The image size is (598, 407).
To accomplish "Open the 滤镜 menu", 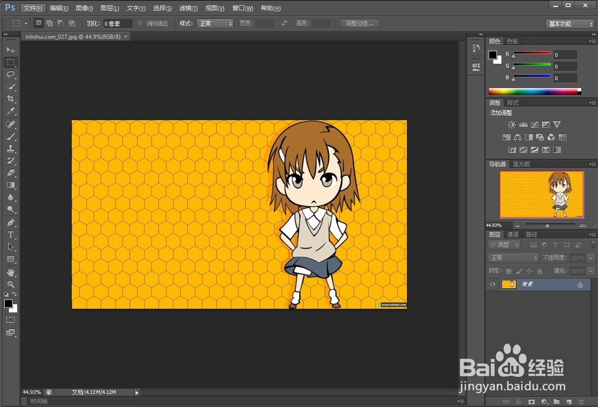I will coord(188,8).
